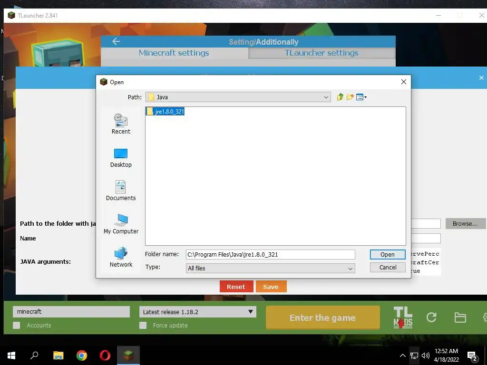Click the minecraft username field
This screenshot has height=365, width=487.
pos(71,312)
